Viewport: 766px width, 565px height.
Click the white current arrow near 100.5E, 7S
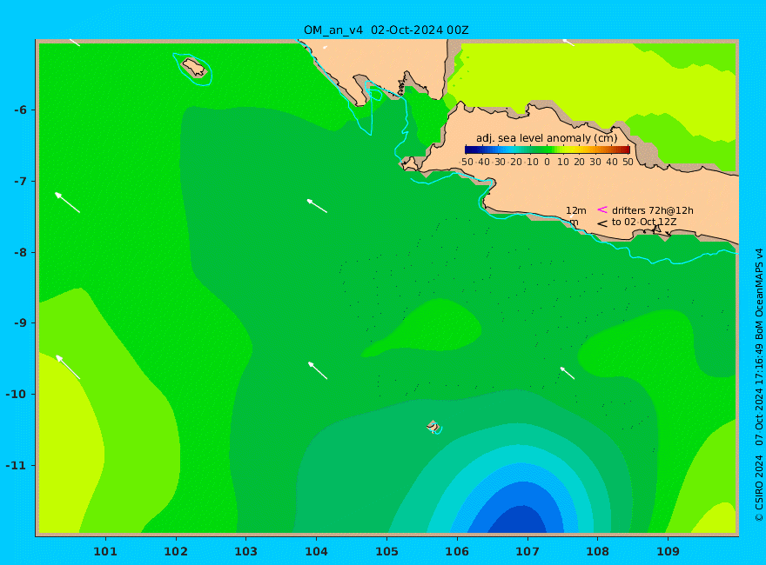click(67, 203)
